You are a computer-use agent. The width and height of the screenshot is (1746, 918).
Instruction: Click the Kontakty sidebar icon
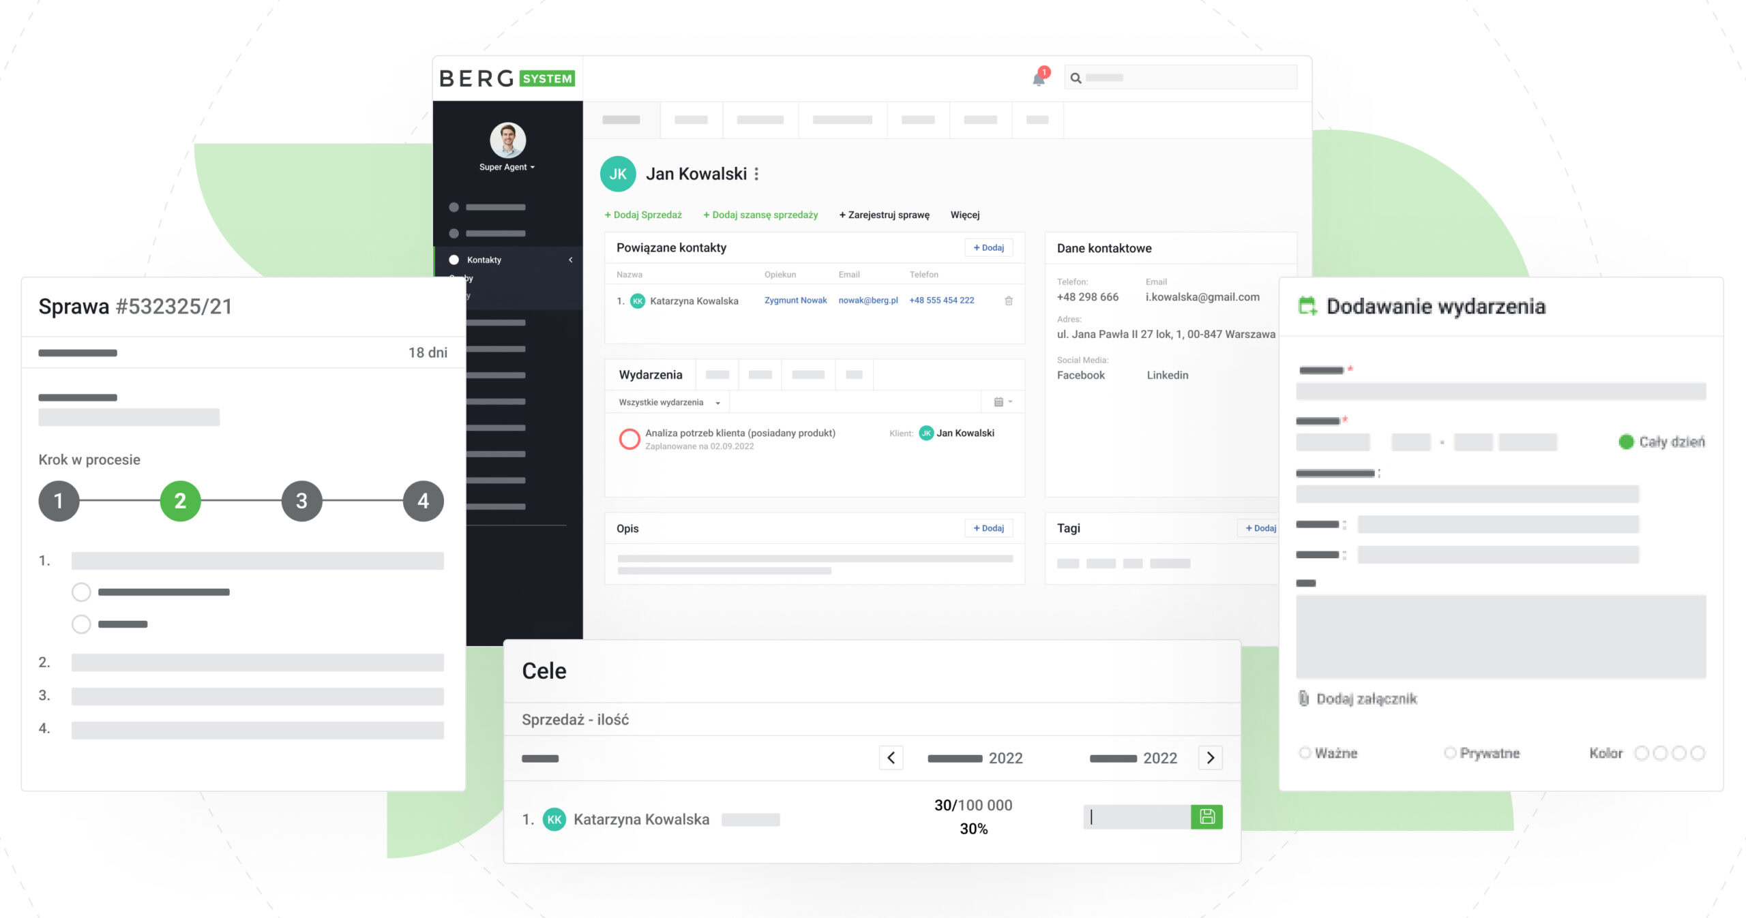point(454,260)
